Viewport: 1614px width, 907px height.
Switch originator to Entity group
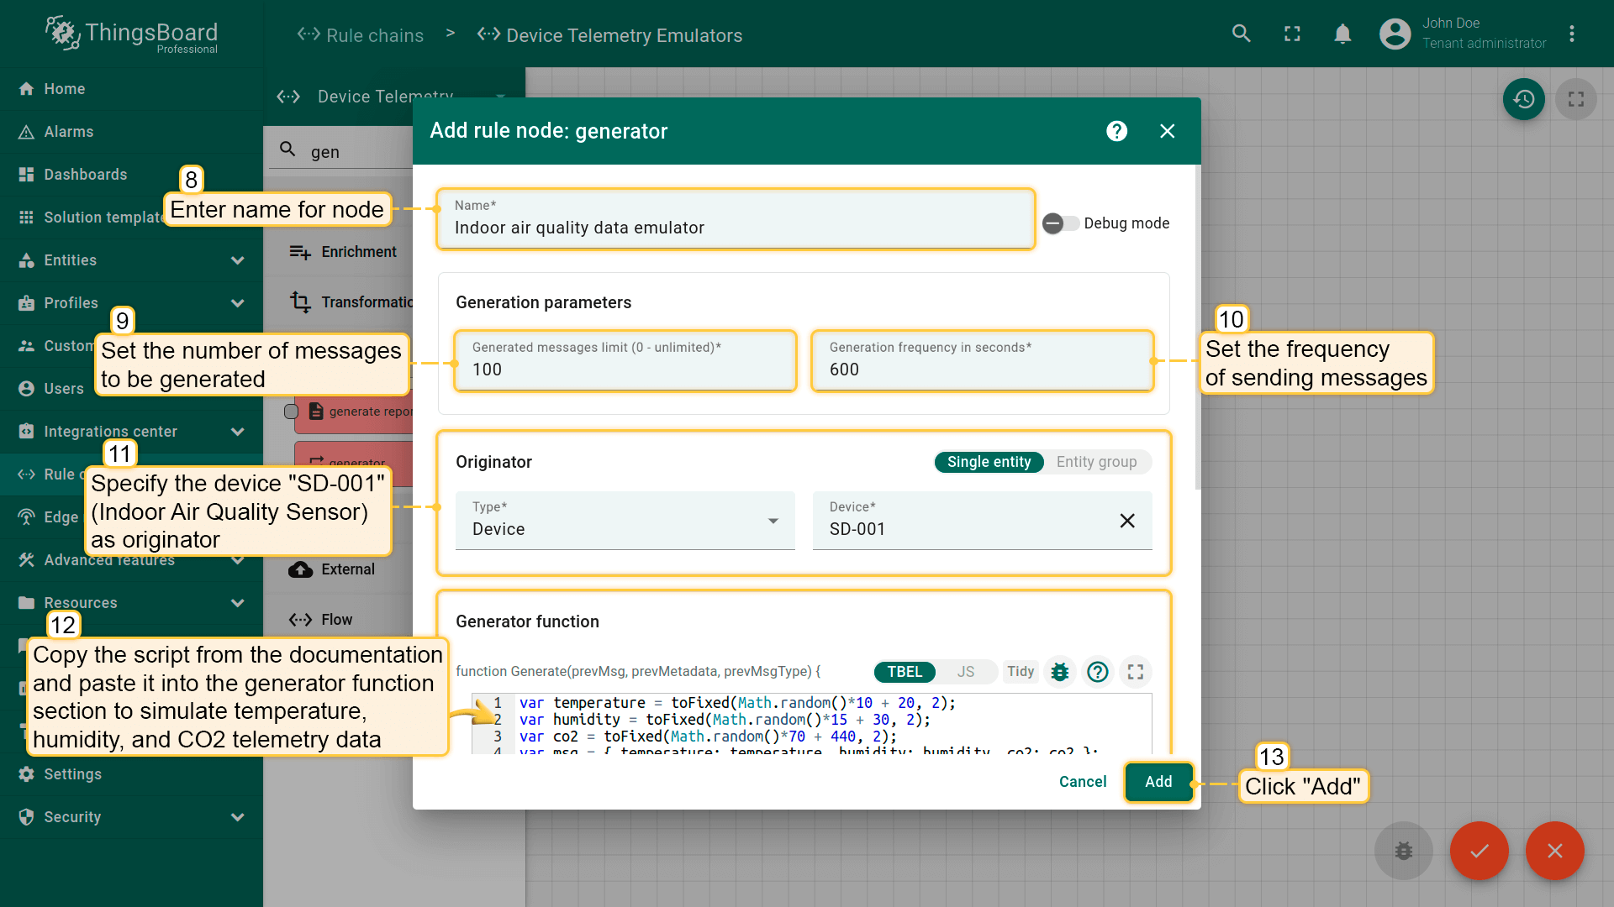coord(1096,462)
